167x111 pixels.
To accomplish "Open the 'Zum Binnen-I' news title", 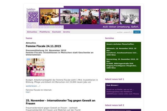I will [x=112, y=85].
